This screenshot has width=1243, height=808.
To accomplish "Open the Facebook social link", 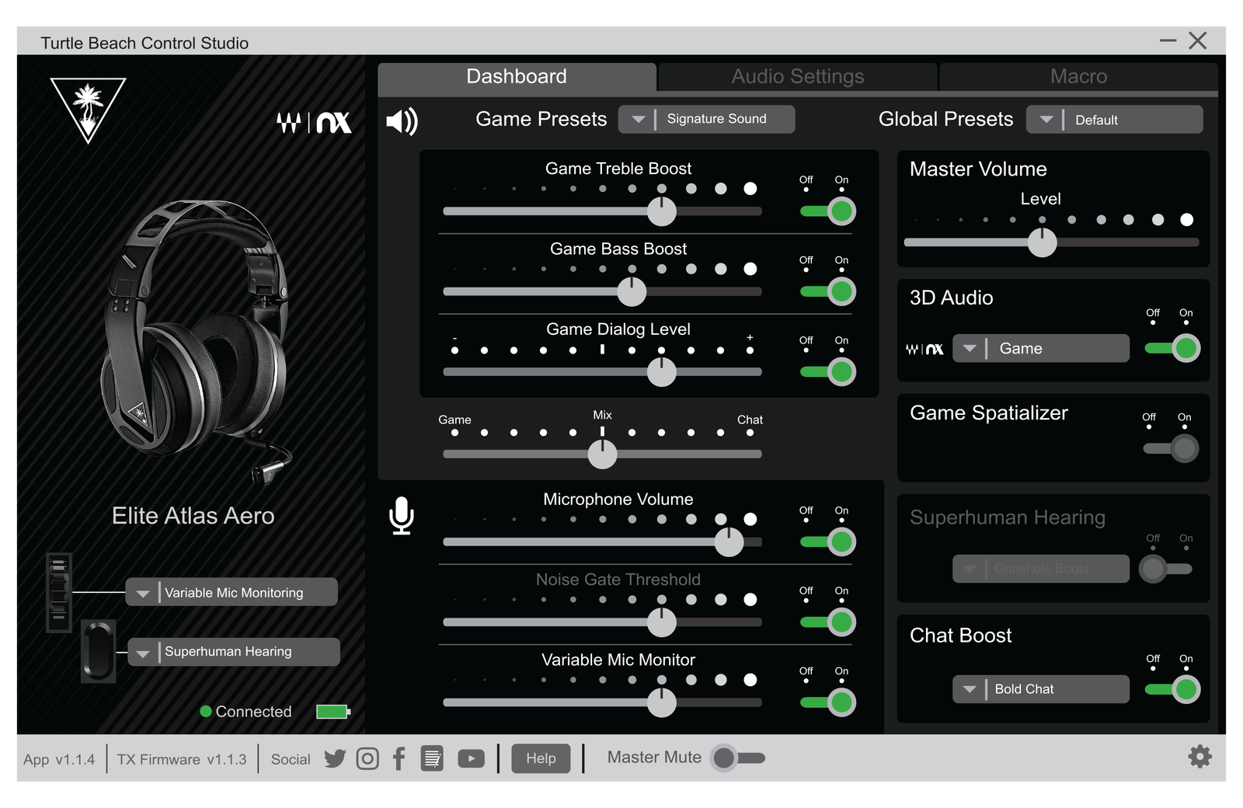I will click(x=399, y=758).
